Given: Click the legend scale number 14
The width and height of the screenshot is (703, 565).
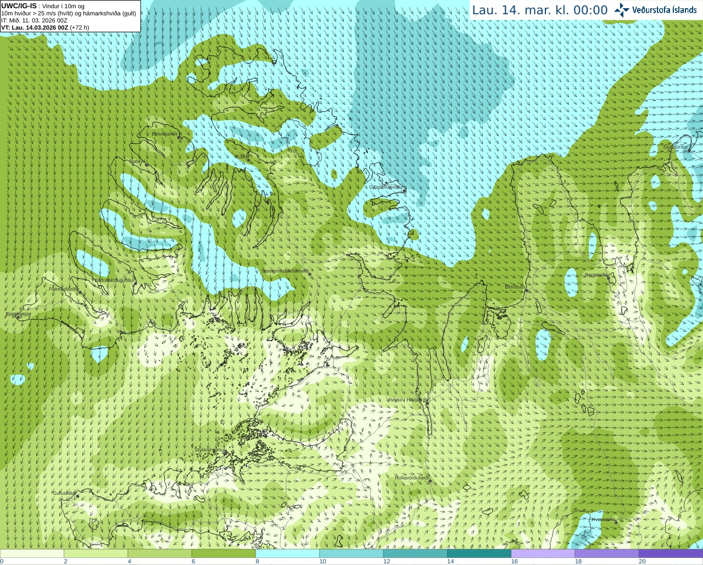Looking at the screenshot, I should tap(450, 561).
